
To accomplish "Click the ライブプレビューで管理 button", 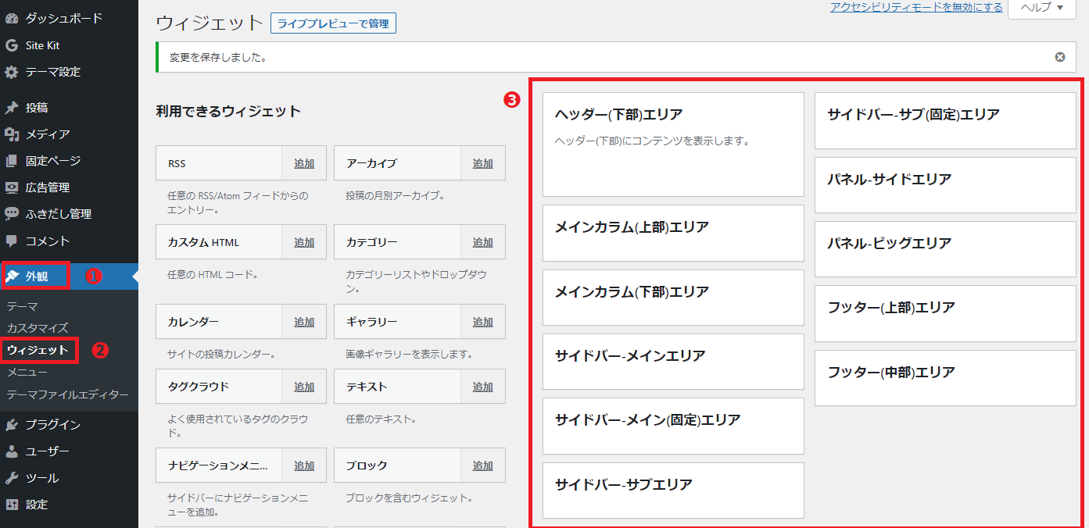I will tap(333, 24).
